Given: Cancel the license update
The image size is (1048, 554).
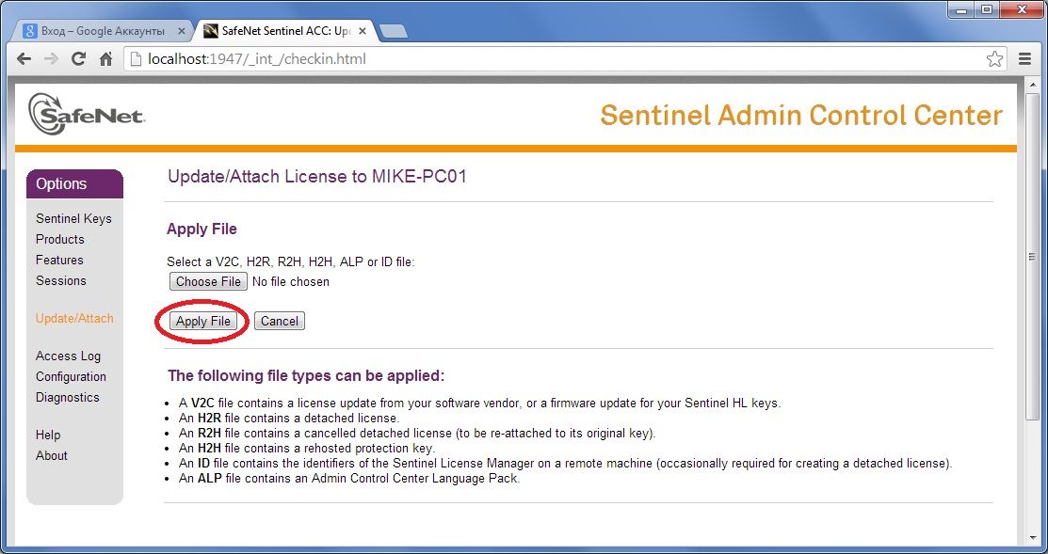Looking at the screenshot, I should coord(280,321).
